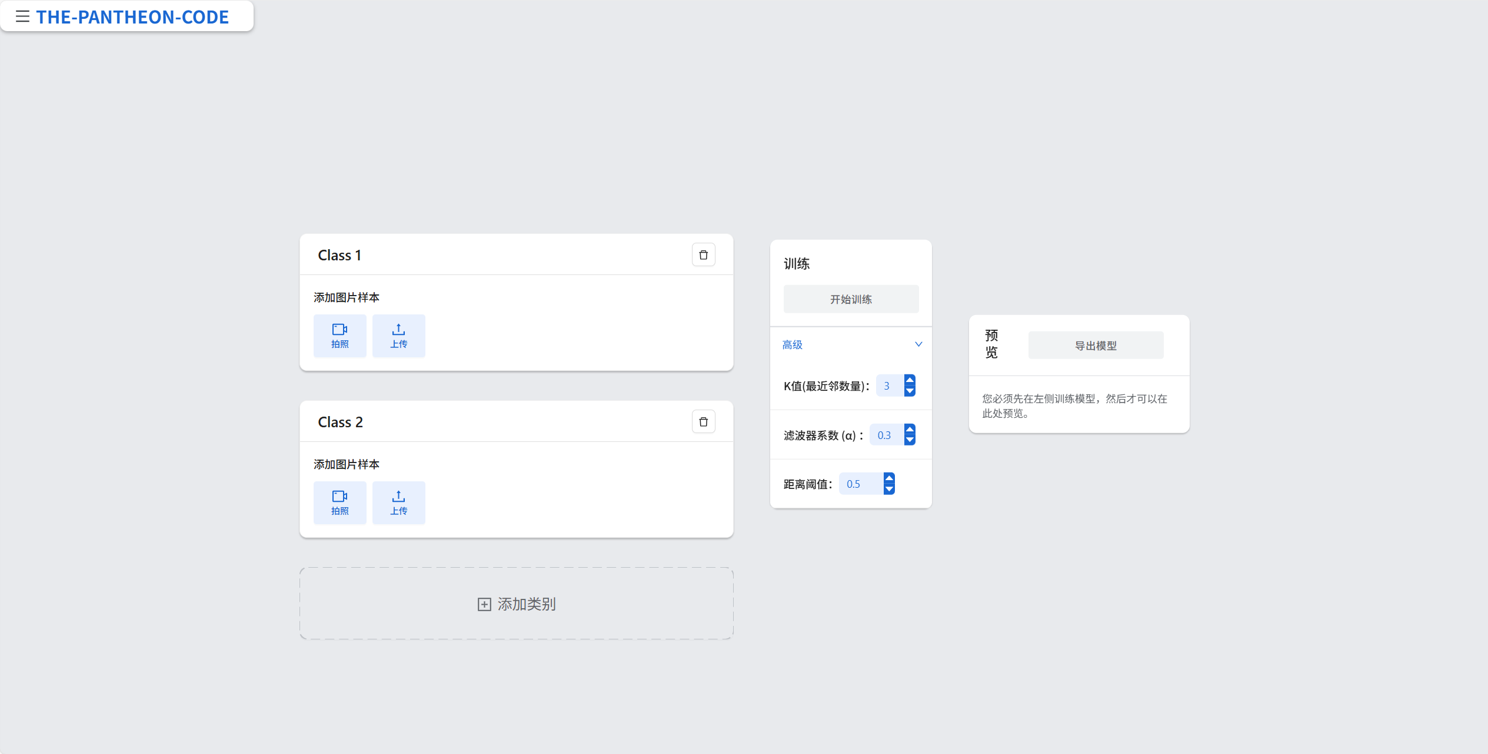Take photo for Class 2
1488x754 pixels.
point(339,502)
